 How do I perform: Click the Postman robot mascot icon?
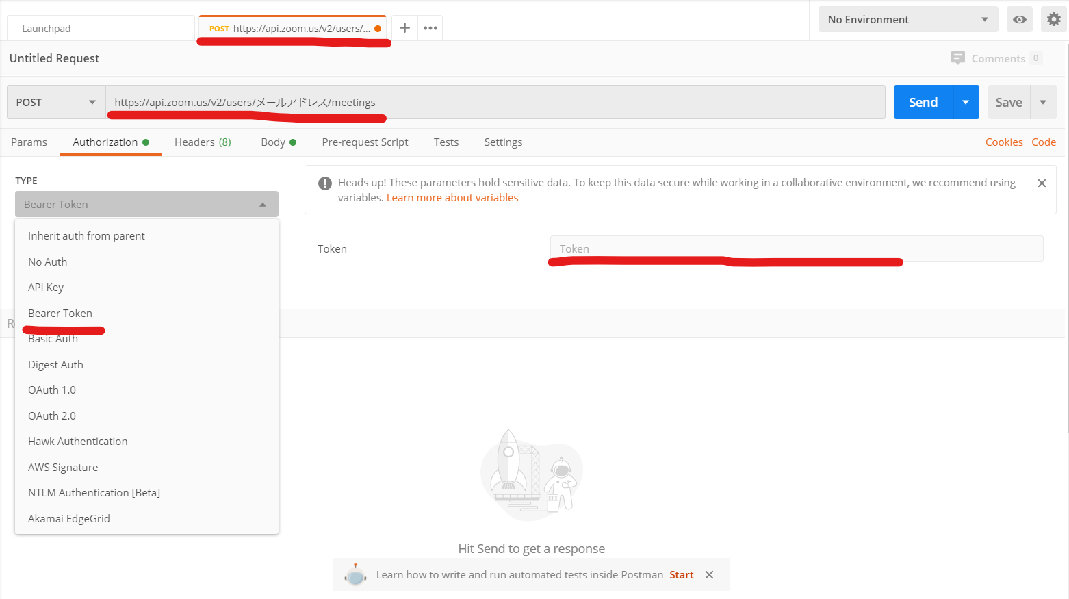coord(355,575)
